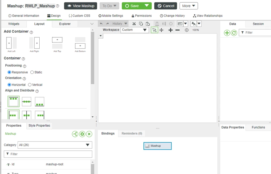Click the green share bindings icon
Image resolution: width=271 pixels, height=174 pixels.
pos(75,134)
